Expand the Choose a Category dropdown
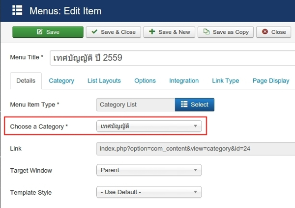295x208 pixels. click(x=149, y=126)
